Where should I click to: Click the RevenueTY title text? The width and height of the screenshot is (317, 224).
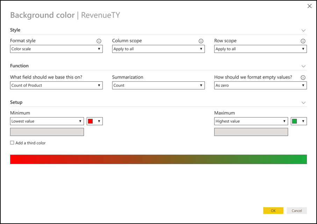click(100, 15)
